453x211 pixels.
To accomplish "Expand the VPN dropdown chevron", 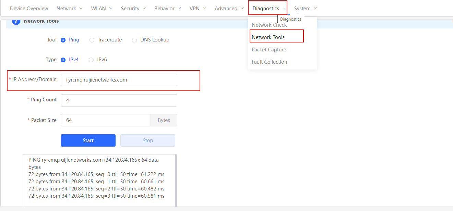I will coord(204,8).
